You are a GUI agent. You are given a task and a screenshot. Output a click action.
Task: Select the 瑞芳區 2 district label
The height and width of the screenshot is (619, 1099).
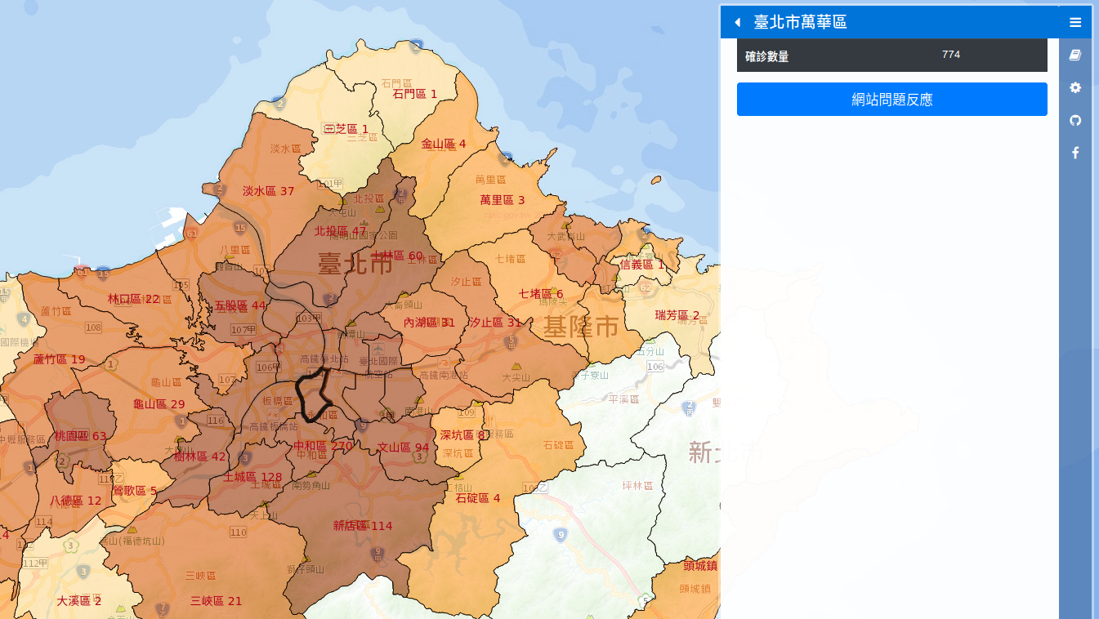click(677, 315)
